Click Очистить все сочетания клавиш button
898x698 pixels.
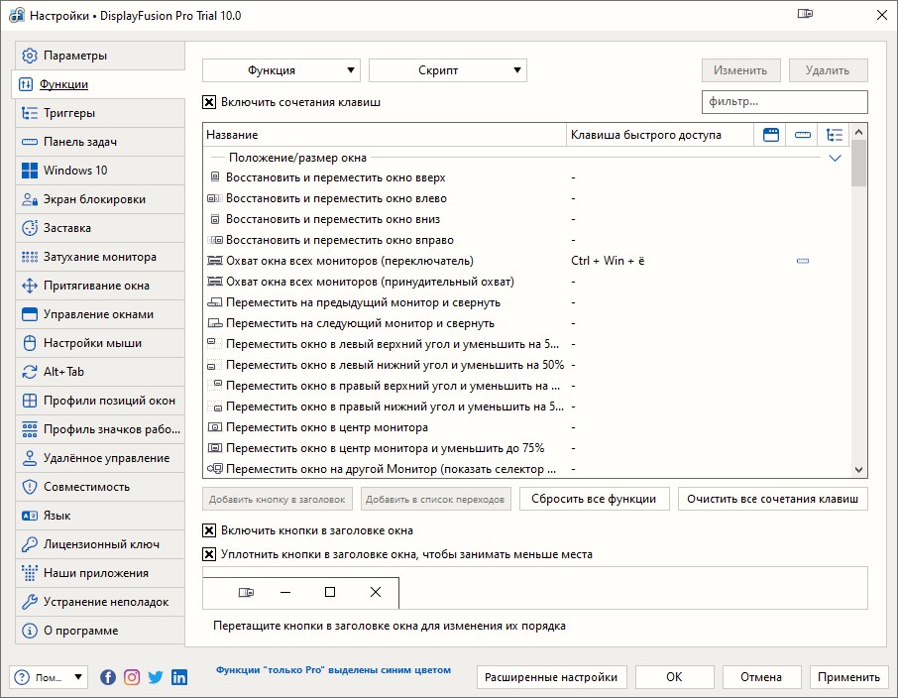tap(772, 499)
